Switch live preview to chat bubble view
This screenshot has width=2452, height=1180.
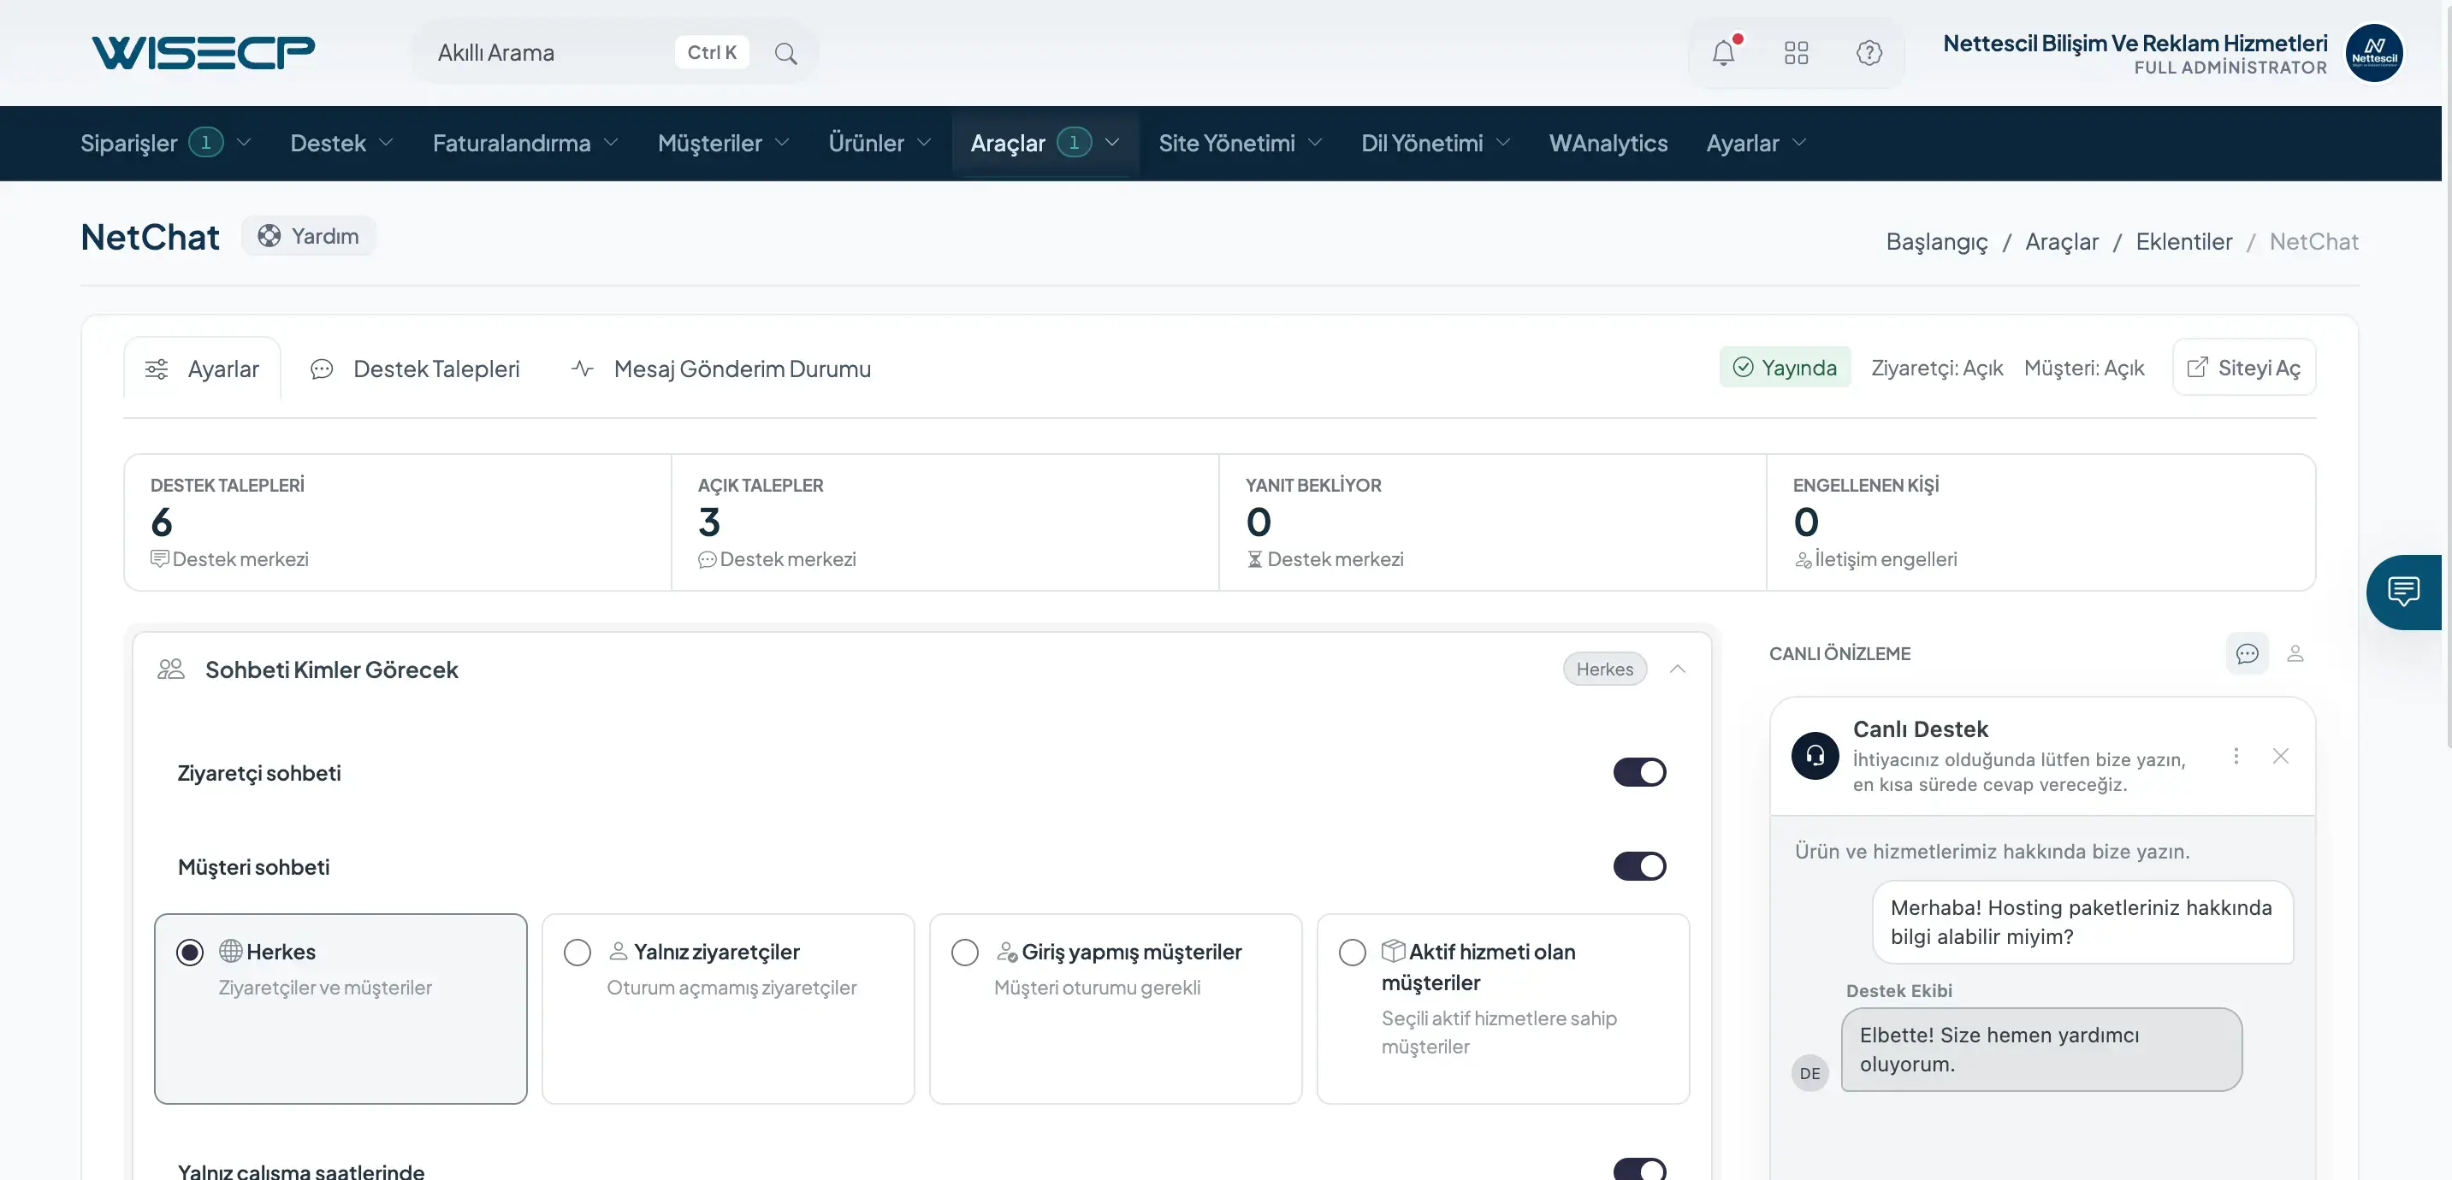click(2247, 654)
